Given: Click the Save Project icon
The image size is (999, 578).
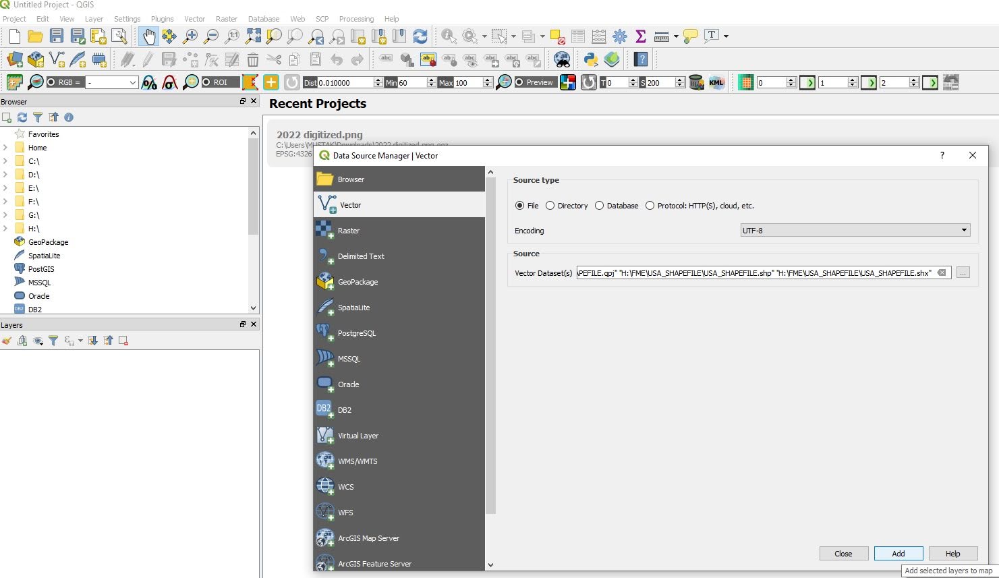Looking at the screenshot, I should click(x=57, y=36).
